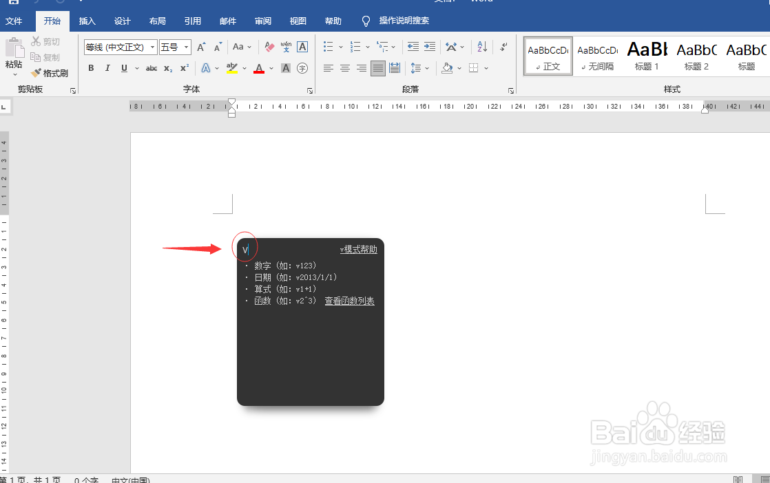Open the 文件 (File) tab
The width and height of the screenshot is (770, 483).
click(x=14, y=21)
